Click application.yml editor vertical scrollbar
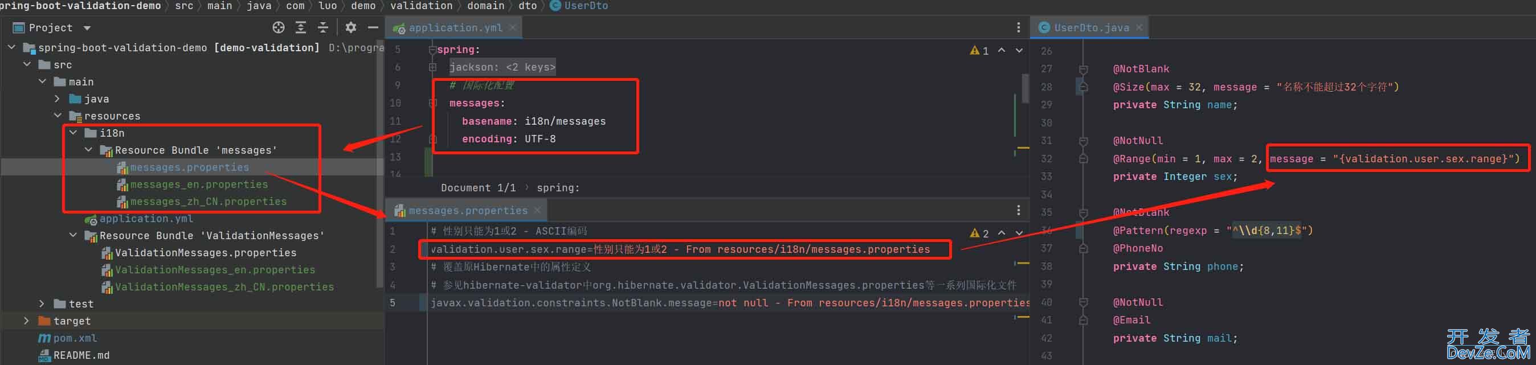The width and height of the screenshot is (1536, 365). 1025,88
